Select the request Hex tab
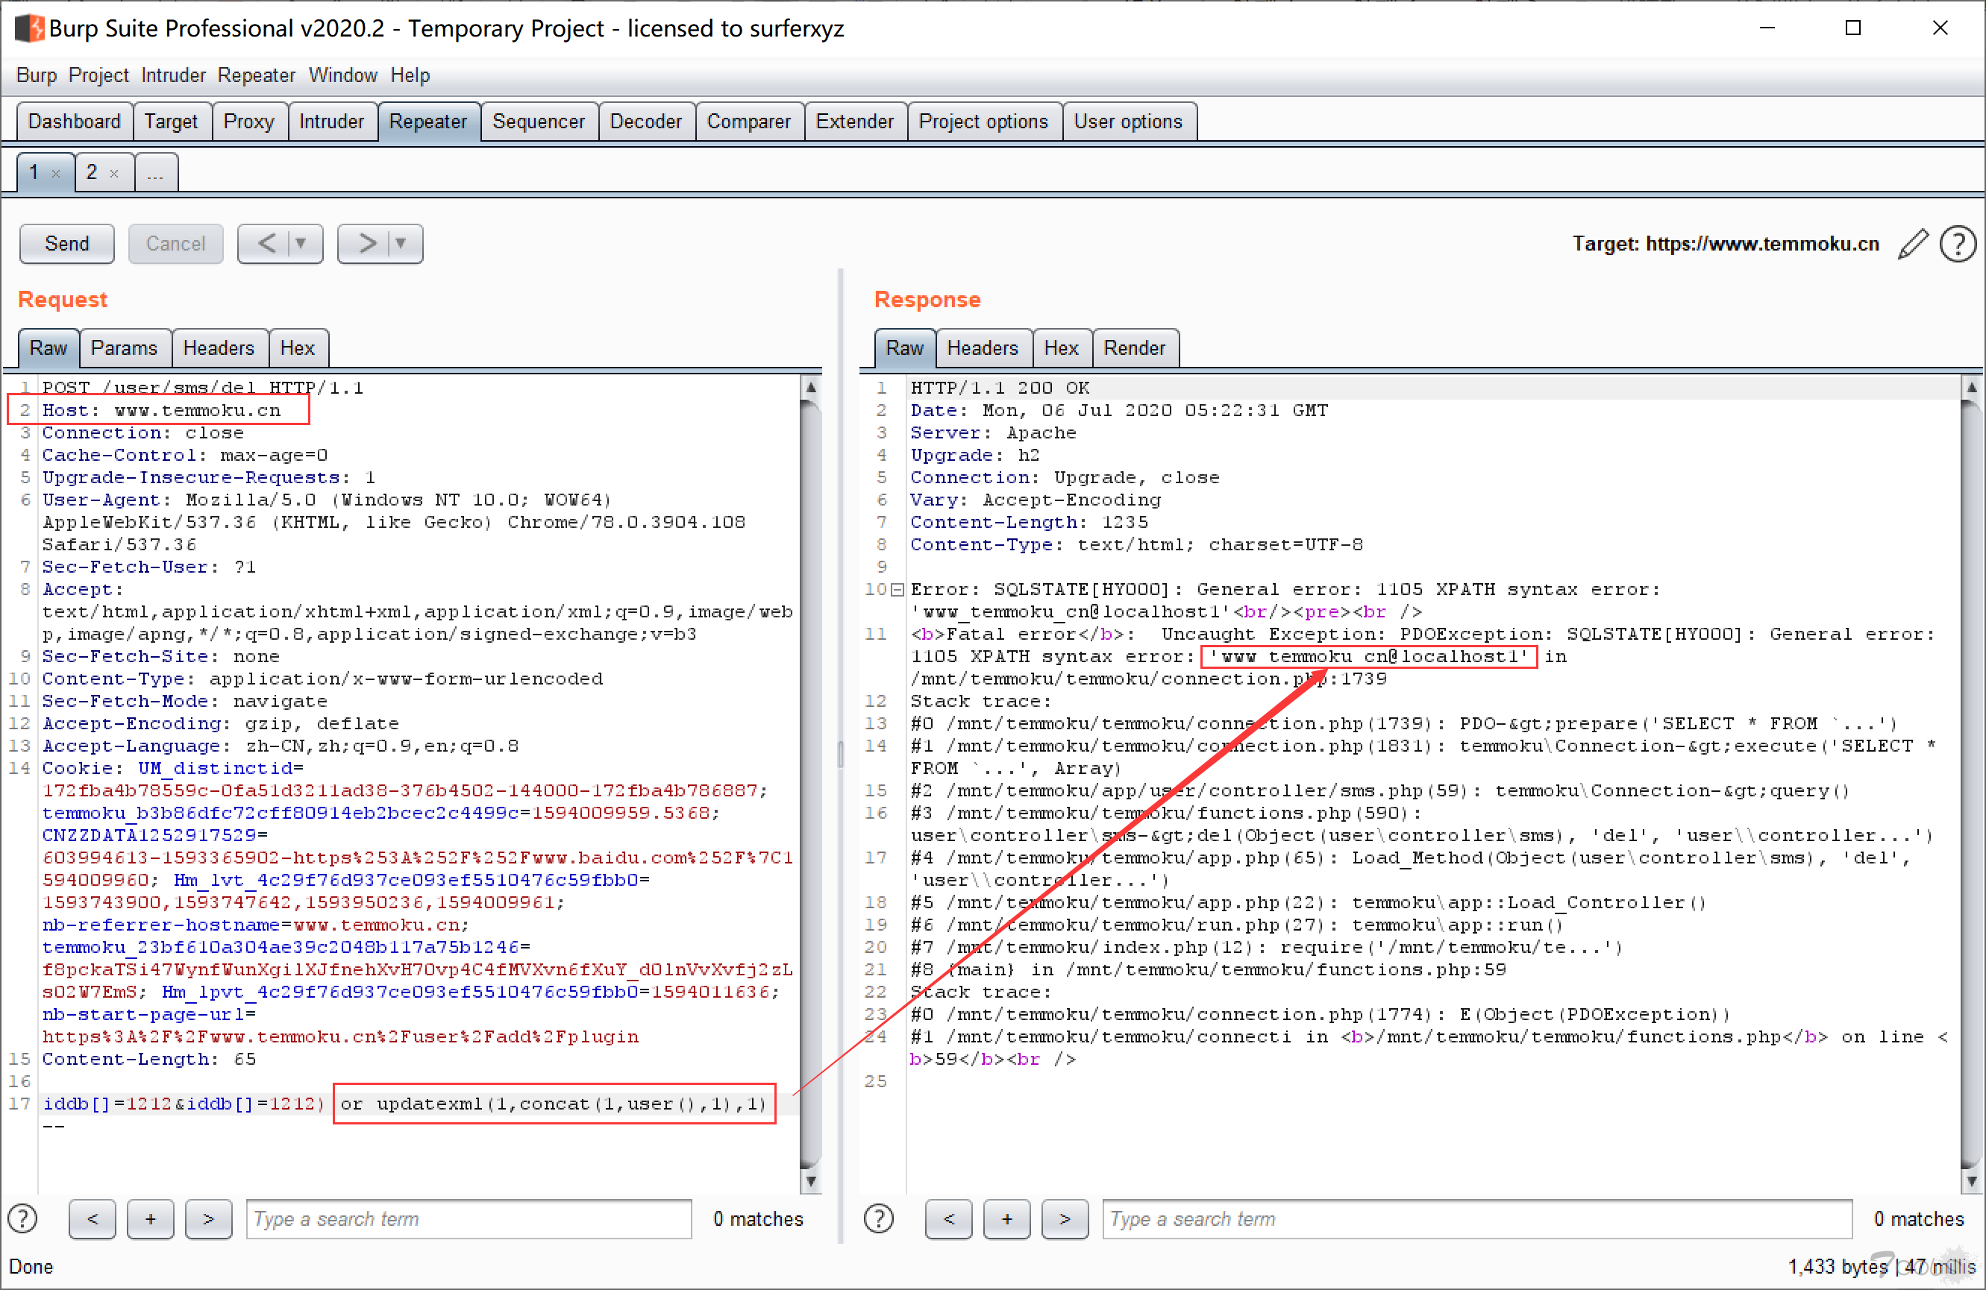Image resolution: width=1986 pixels, height=1290 pixels. (297, 348)
